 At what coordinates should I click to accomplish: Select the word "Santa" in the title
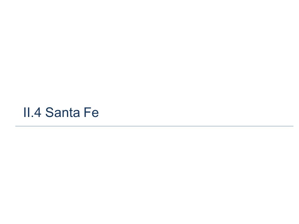coord(63,112)
